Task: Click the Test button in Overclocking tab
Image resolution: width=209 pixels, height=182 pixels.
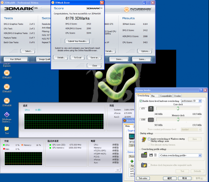Action: coord(182,171)
